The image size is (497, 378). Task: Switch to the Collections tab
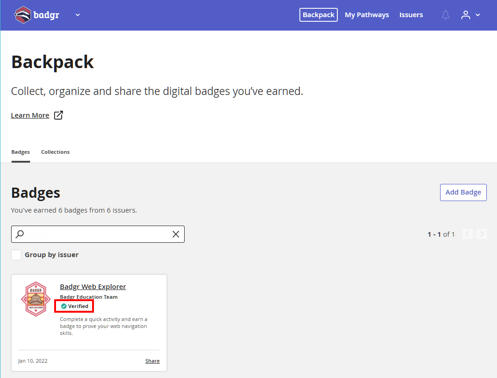click(55, 152)
